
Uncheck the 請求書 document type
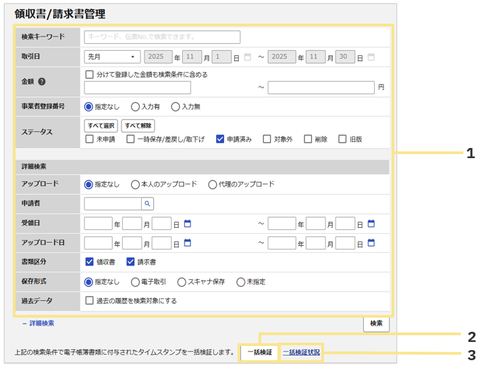(130, 262)
